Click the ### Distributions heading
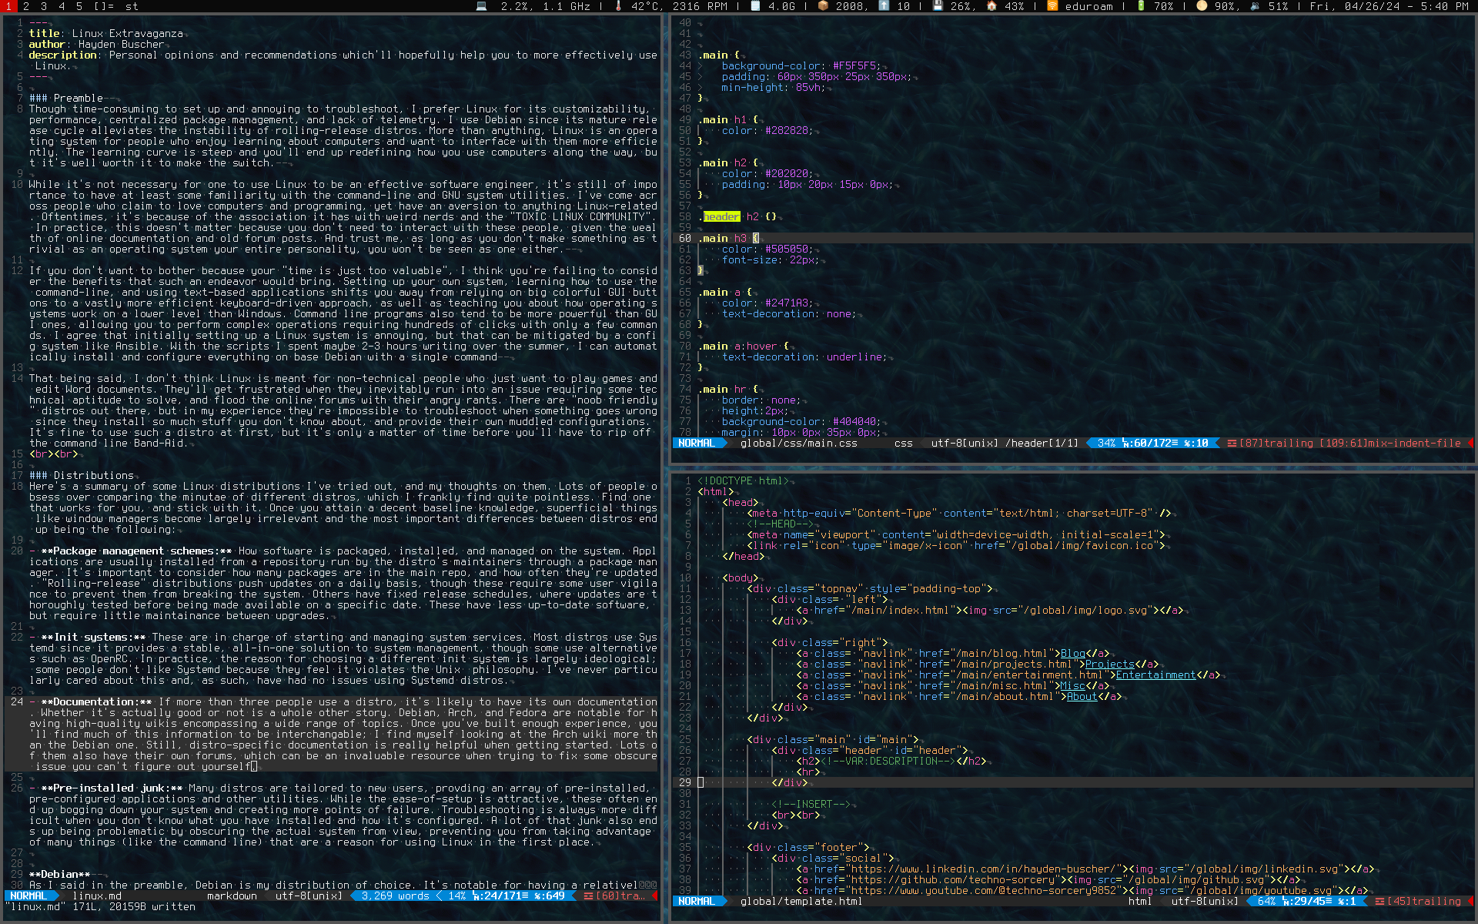Screen dimensions: 1478x924 pyautogui.click(x=82, y=475)
